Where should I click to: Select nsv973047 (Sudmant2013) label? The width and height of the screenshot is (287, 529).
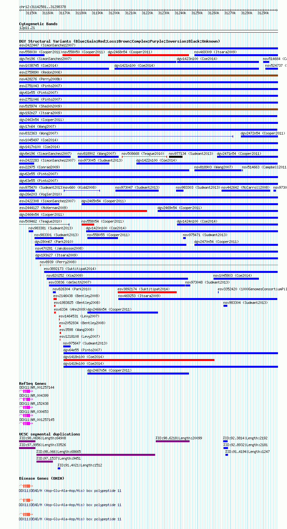137,187
